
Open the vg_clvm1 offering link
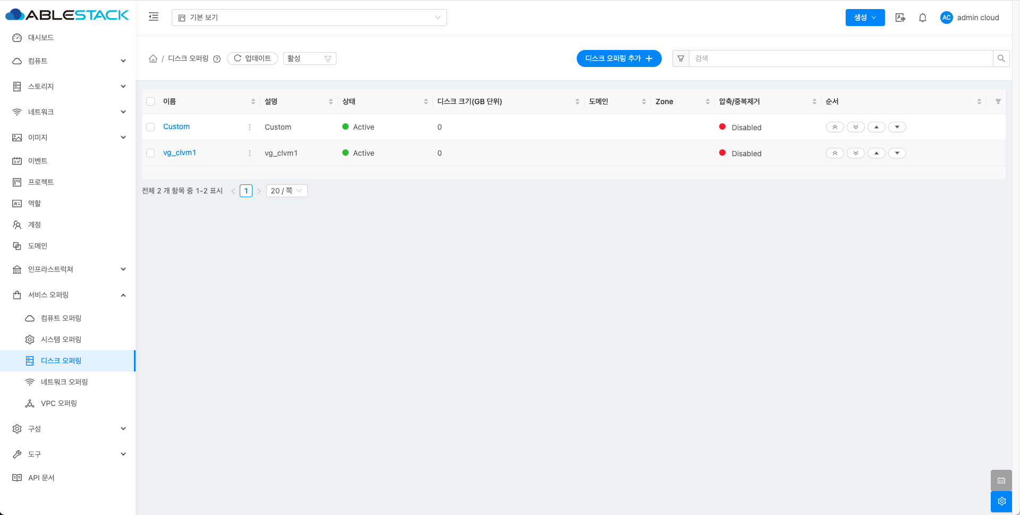[x=180, y=153]
